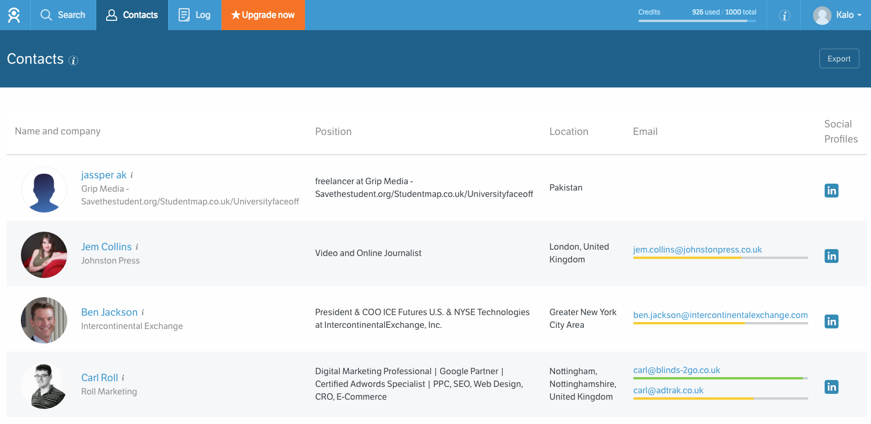Open jassper ak's profile link
871x424 pixels.
[104, 175]
